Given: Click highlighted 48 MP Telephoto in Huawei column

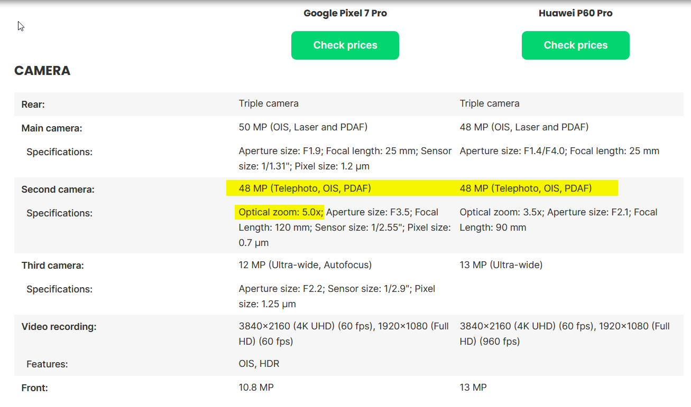Looking at the screenshot, I should pos(526,188).
